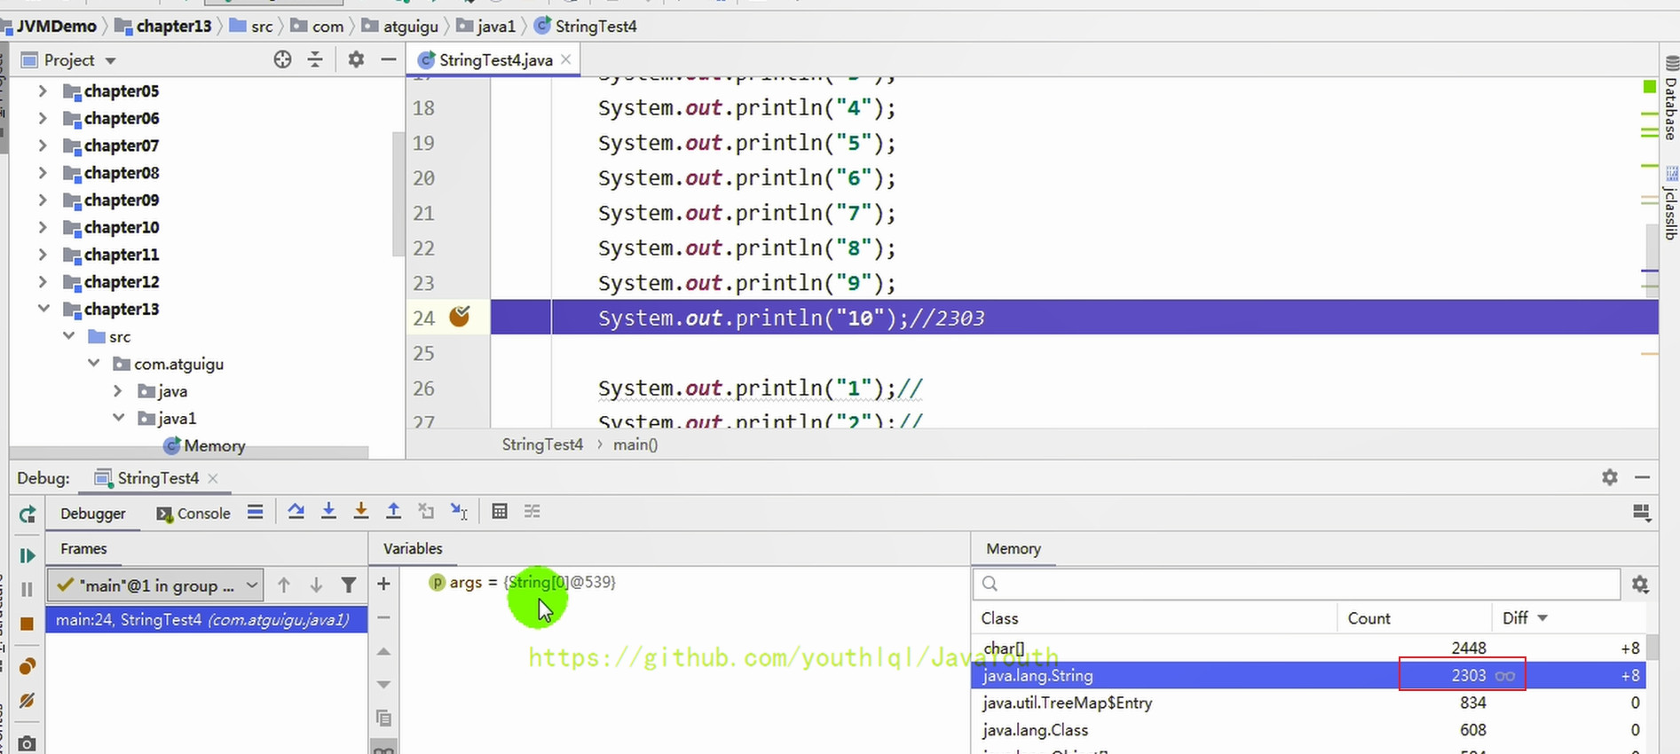Toggle Mute Breakpoints in the debug sidebar
1680x754 pixels.
point(27,701)
